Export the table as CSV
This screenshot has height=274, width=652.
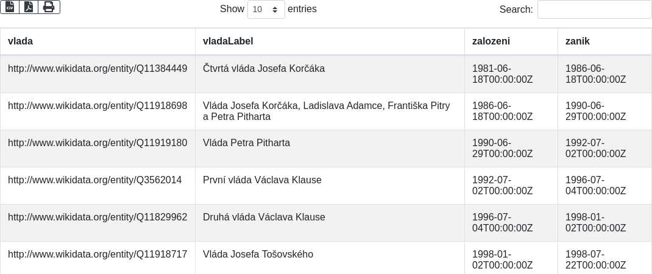pyautogui.click(x=10, y=7)
